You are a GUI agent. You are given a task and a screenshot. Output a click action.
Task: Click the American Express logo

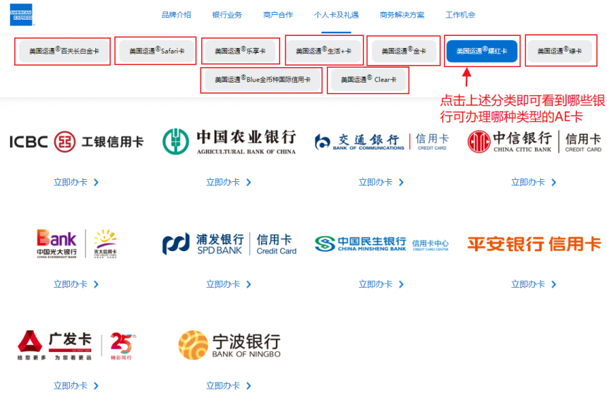coord(21,15)
